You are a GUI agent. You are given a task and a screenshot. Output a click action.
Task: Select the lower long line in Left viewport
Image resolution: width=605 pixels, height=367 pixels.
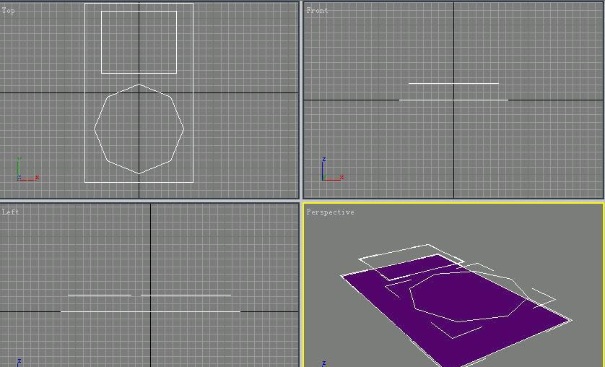[150, 311]
